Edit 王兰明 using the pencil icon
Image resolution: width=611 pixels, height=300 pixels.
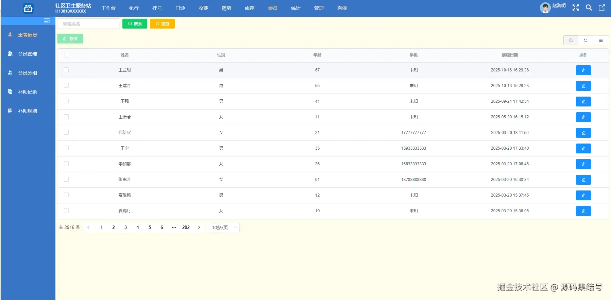coord(583,70)
